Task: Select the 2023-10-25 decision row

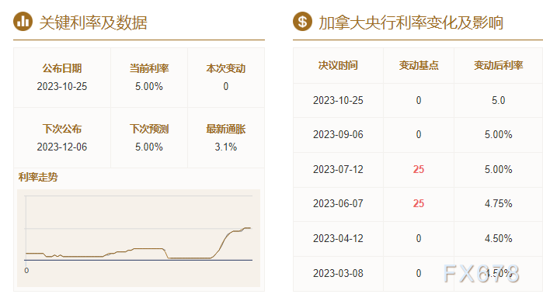Action: [418, 100]
